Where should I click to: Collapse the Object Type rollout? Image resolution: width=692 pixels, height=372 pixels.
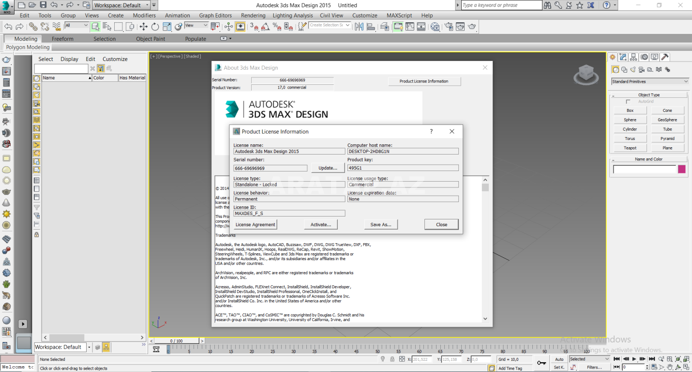coord(648,95)
